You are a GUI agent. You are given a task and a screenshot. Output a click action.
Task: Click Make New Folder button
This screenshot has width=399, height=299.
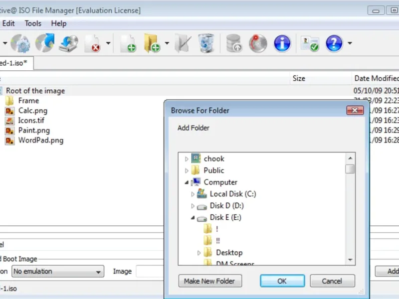pyautogui.click(x=210, y=281)
